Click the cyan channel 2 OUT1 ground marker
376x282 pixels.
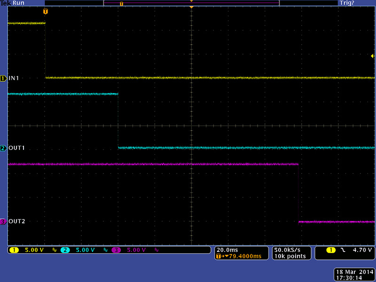click(3, 149)
